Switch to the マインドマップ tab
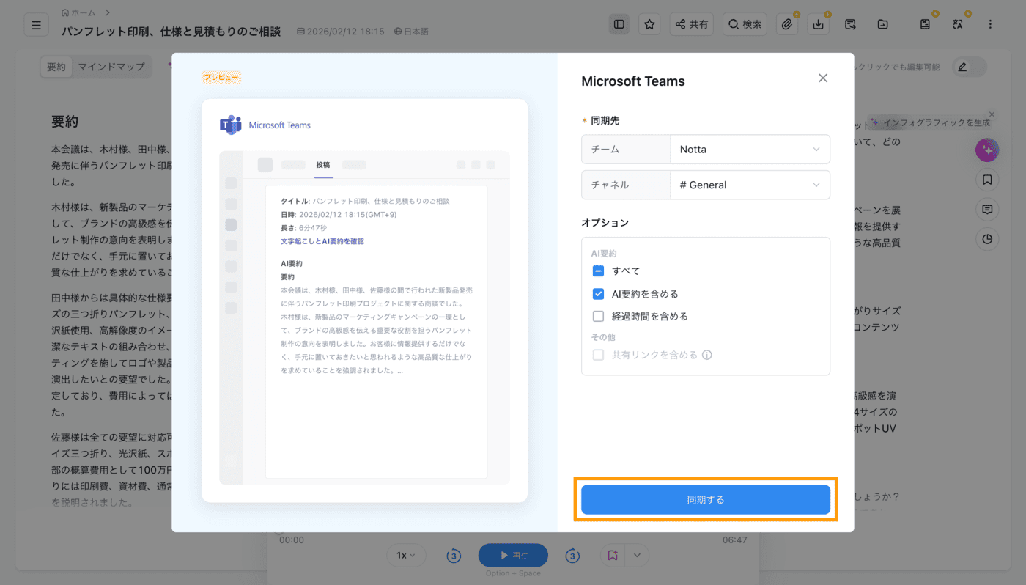The width and height of the screenshot is (1026, 585). (x=111, y=67)
